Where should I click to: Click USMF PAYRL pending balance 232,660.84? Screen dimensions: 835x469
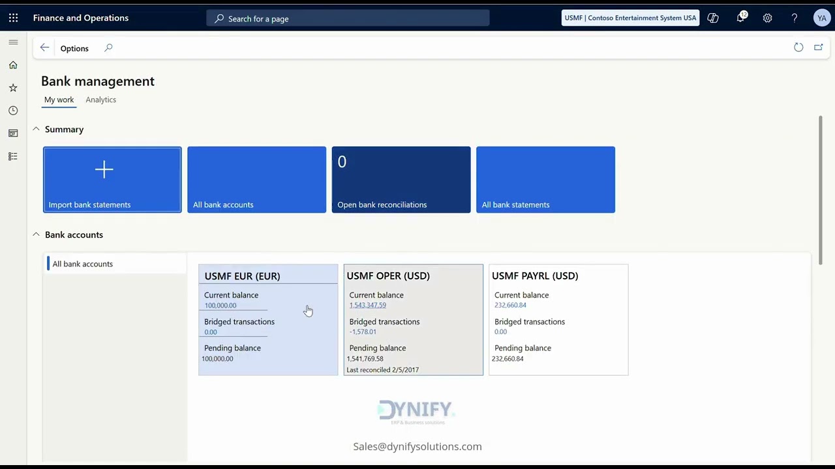coord(508,359)
